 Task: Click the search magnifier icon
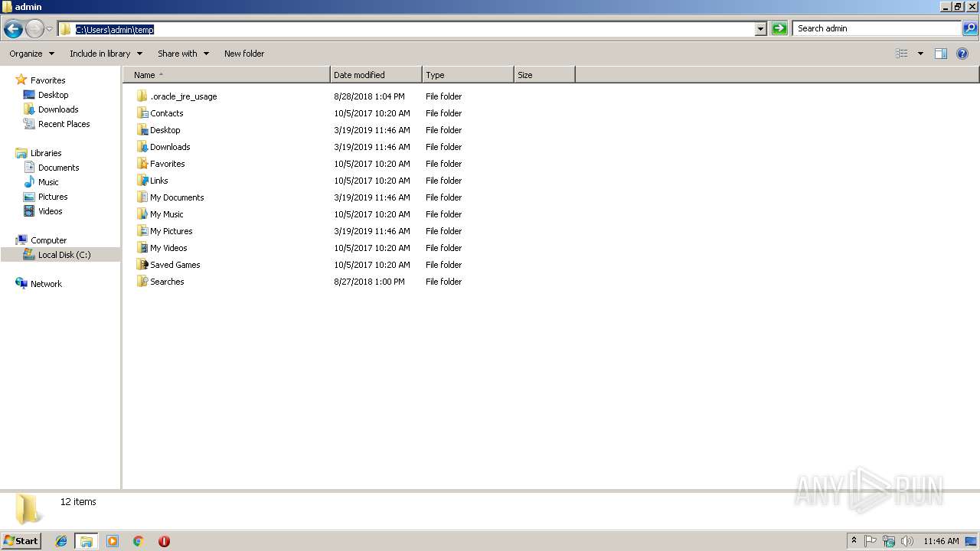[x=969, y=28]
